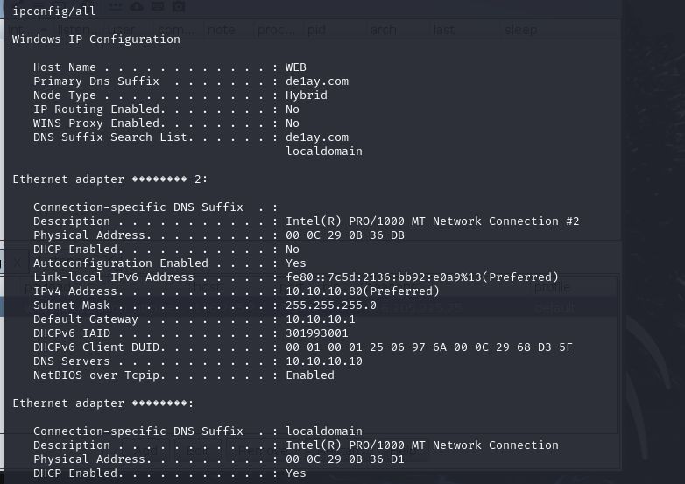Click the 'proc...' column header
The width and height of the screenshot is (685, 484).
276,30
